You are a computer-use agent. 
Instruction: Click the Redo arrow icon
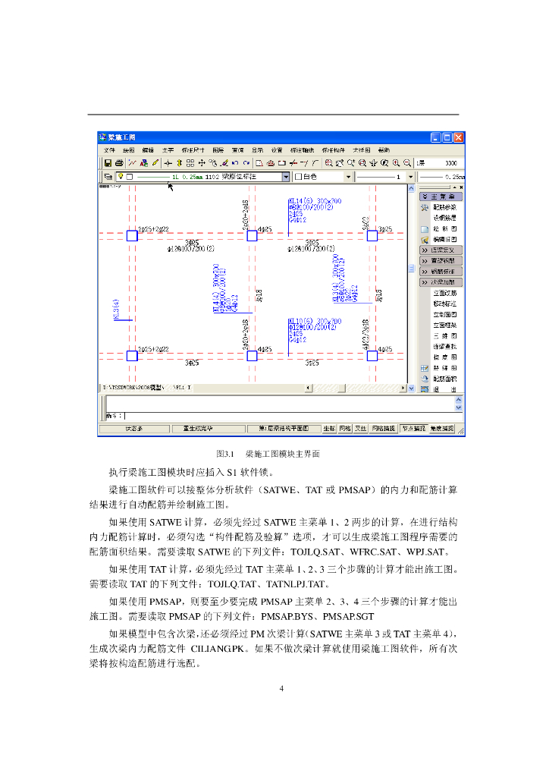point(246,162)
